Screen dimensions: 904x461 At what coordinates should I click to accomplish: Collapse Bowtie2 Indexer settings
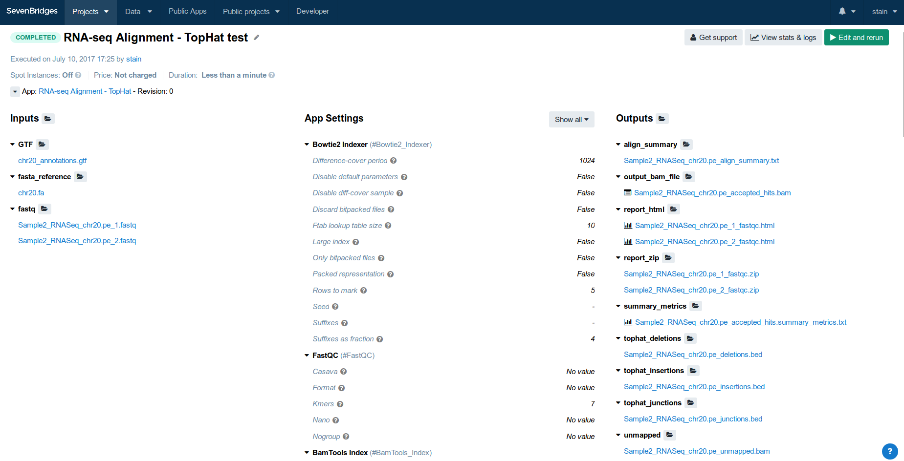click(307, 145)
